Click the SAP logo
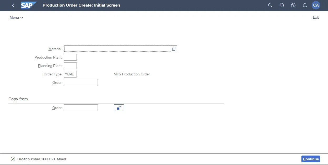Viewport: 328px width, 165px height. 28,5
